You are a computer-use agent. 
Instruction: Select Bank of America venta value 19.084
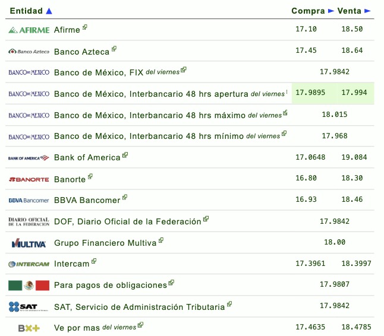pos(354,157)
